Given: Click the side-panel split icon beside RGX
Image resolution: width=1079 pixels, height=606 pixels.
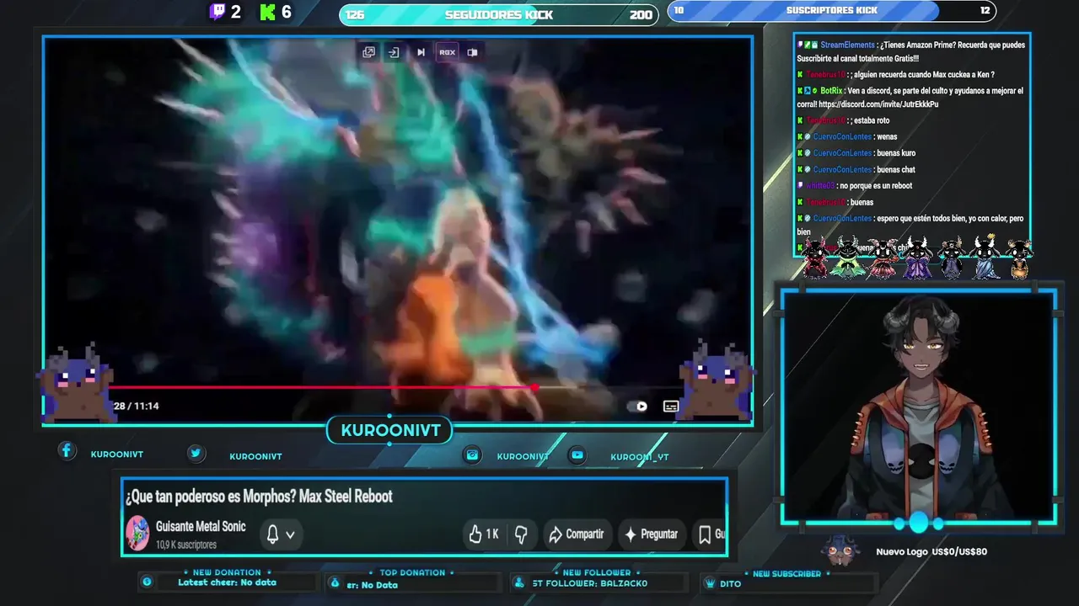Looking at the screenshot, I should point(472,52).
